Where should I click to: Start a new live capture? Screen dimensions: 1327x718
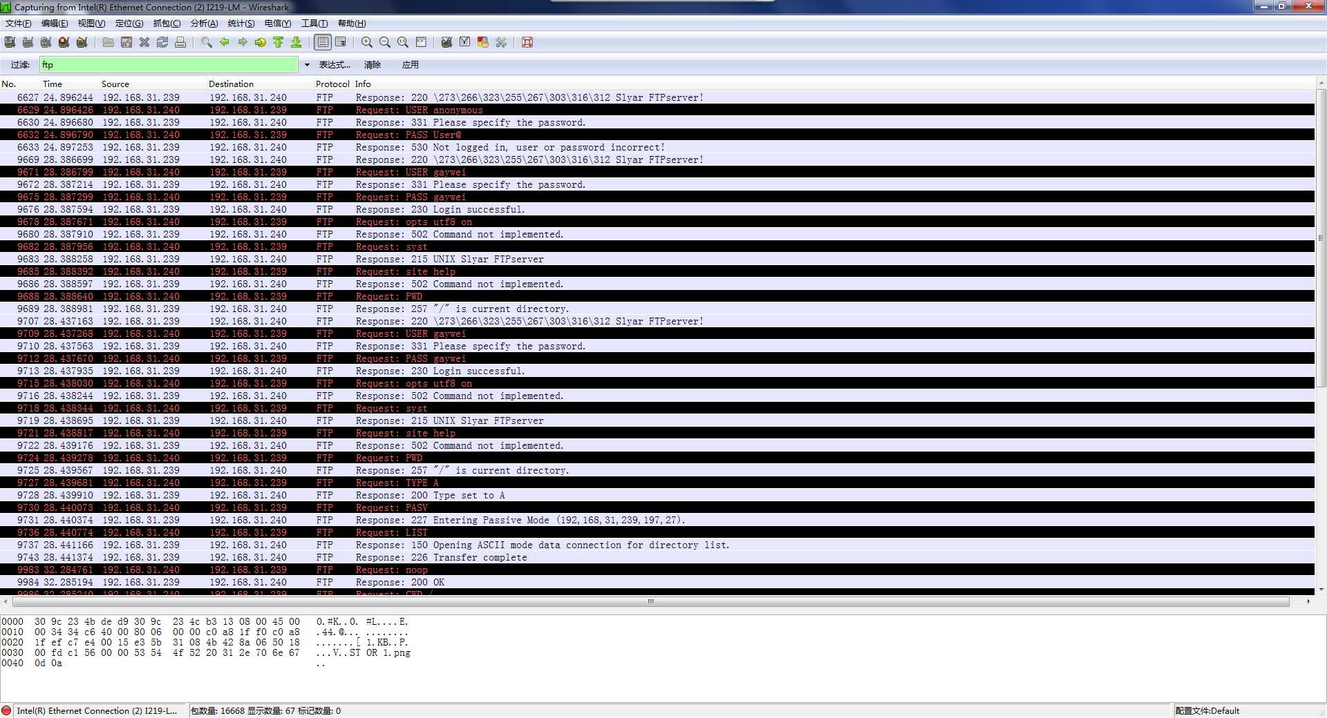46,42
